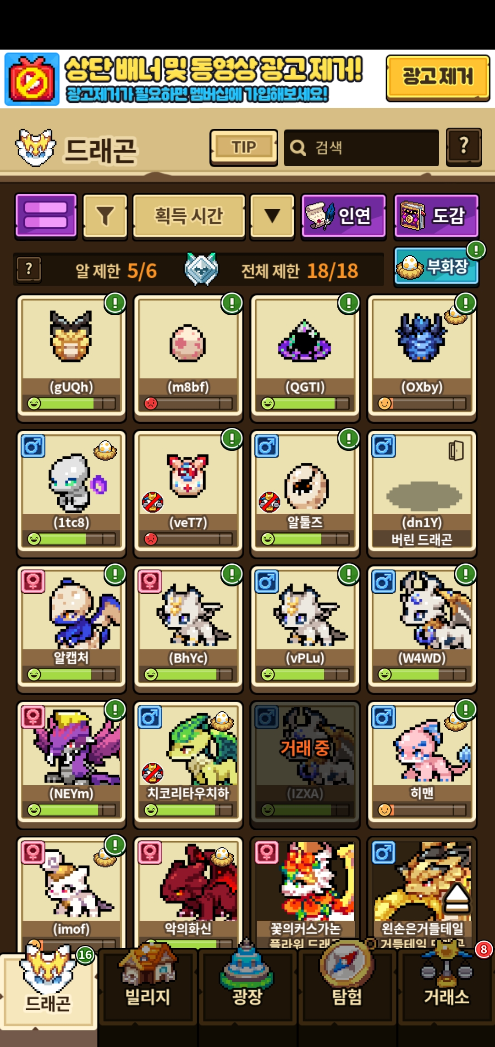Click the diamond rank badge icon
The width and height of the screenshot is (495, 1047).
(201, 269)
